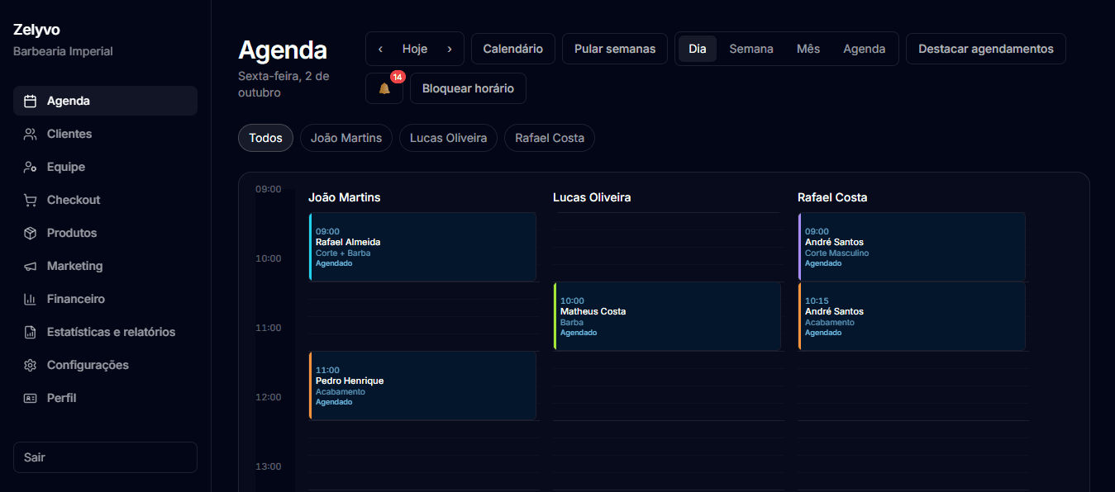Image resolution: width=1115 pixels, height=492 pixels.
Task: Open Clientes in the sidebar
Action: pos(105,134)
